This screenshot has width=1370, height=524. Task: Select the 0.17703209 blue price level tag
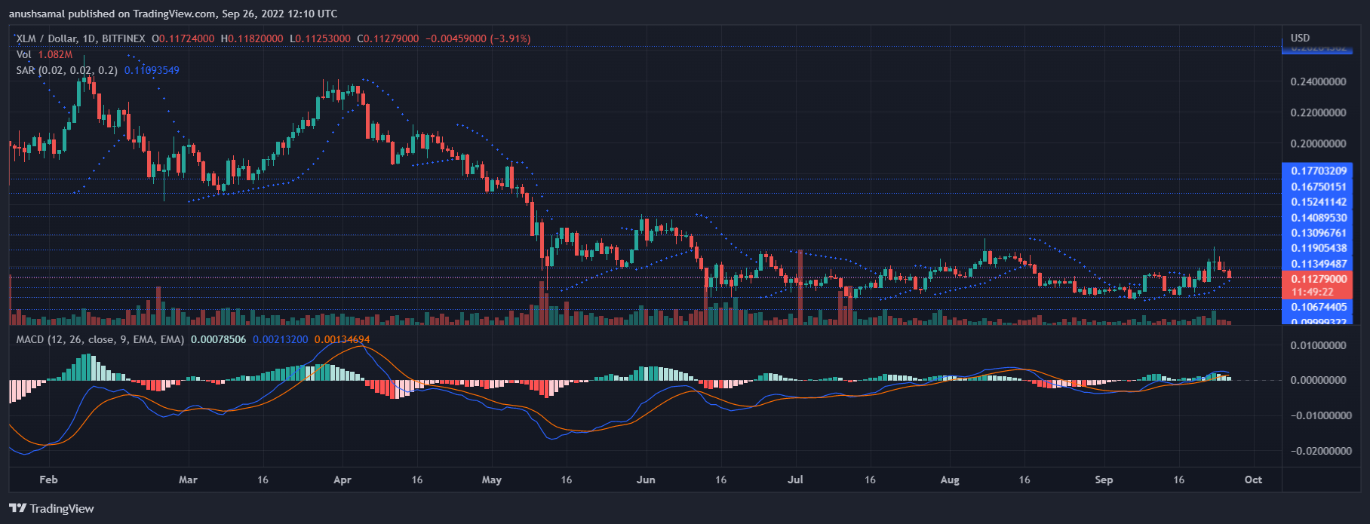1318,171
